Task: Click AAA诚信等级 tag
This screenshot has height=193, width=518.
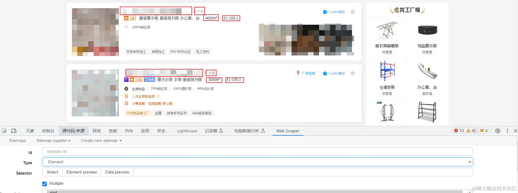Action: (x=202, y=113)
